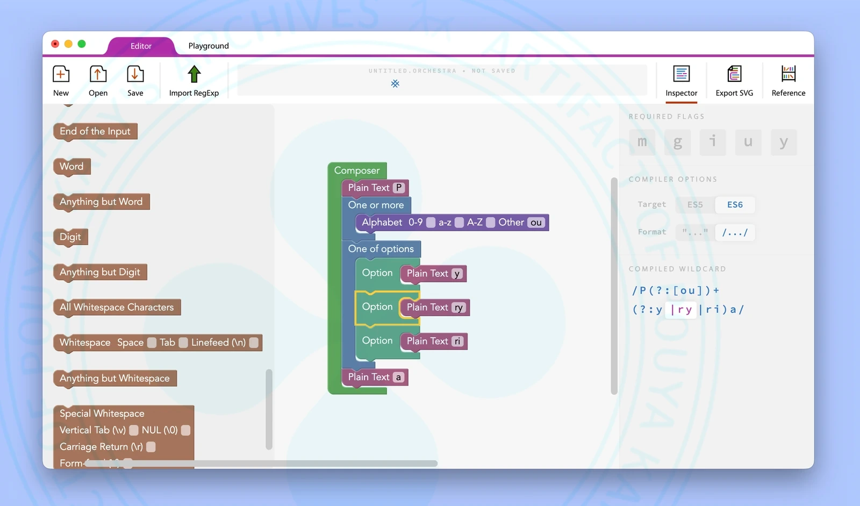
Task: Set compiler Target to ES6
Action: coord(735,205)
